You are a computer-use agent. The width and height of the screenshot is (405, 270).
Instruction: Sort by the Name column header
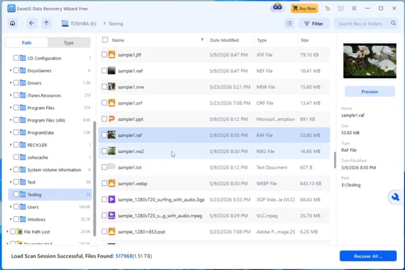pyautogui.click(x=118, y=40)
